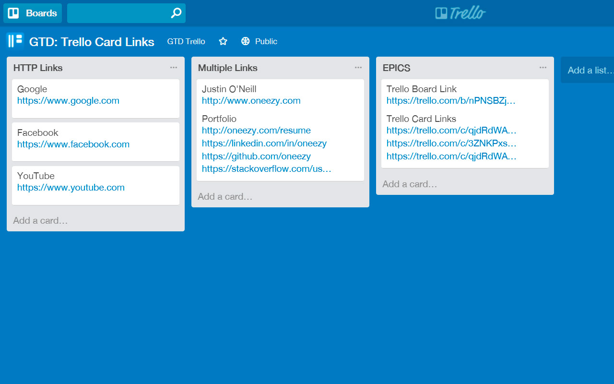Open the EPICS list menu dots
The height and width of the screenshot is (384, 614).
pyautogui.click(x=543, y=68)
